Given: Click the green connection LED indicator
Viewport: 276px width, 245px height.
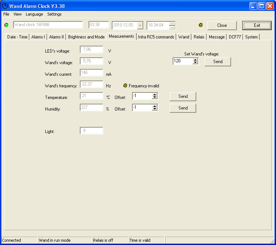Looking at the screenshot, I should (7, 25).
